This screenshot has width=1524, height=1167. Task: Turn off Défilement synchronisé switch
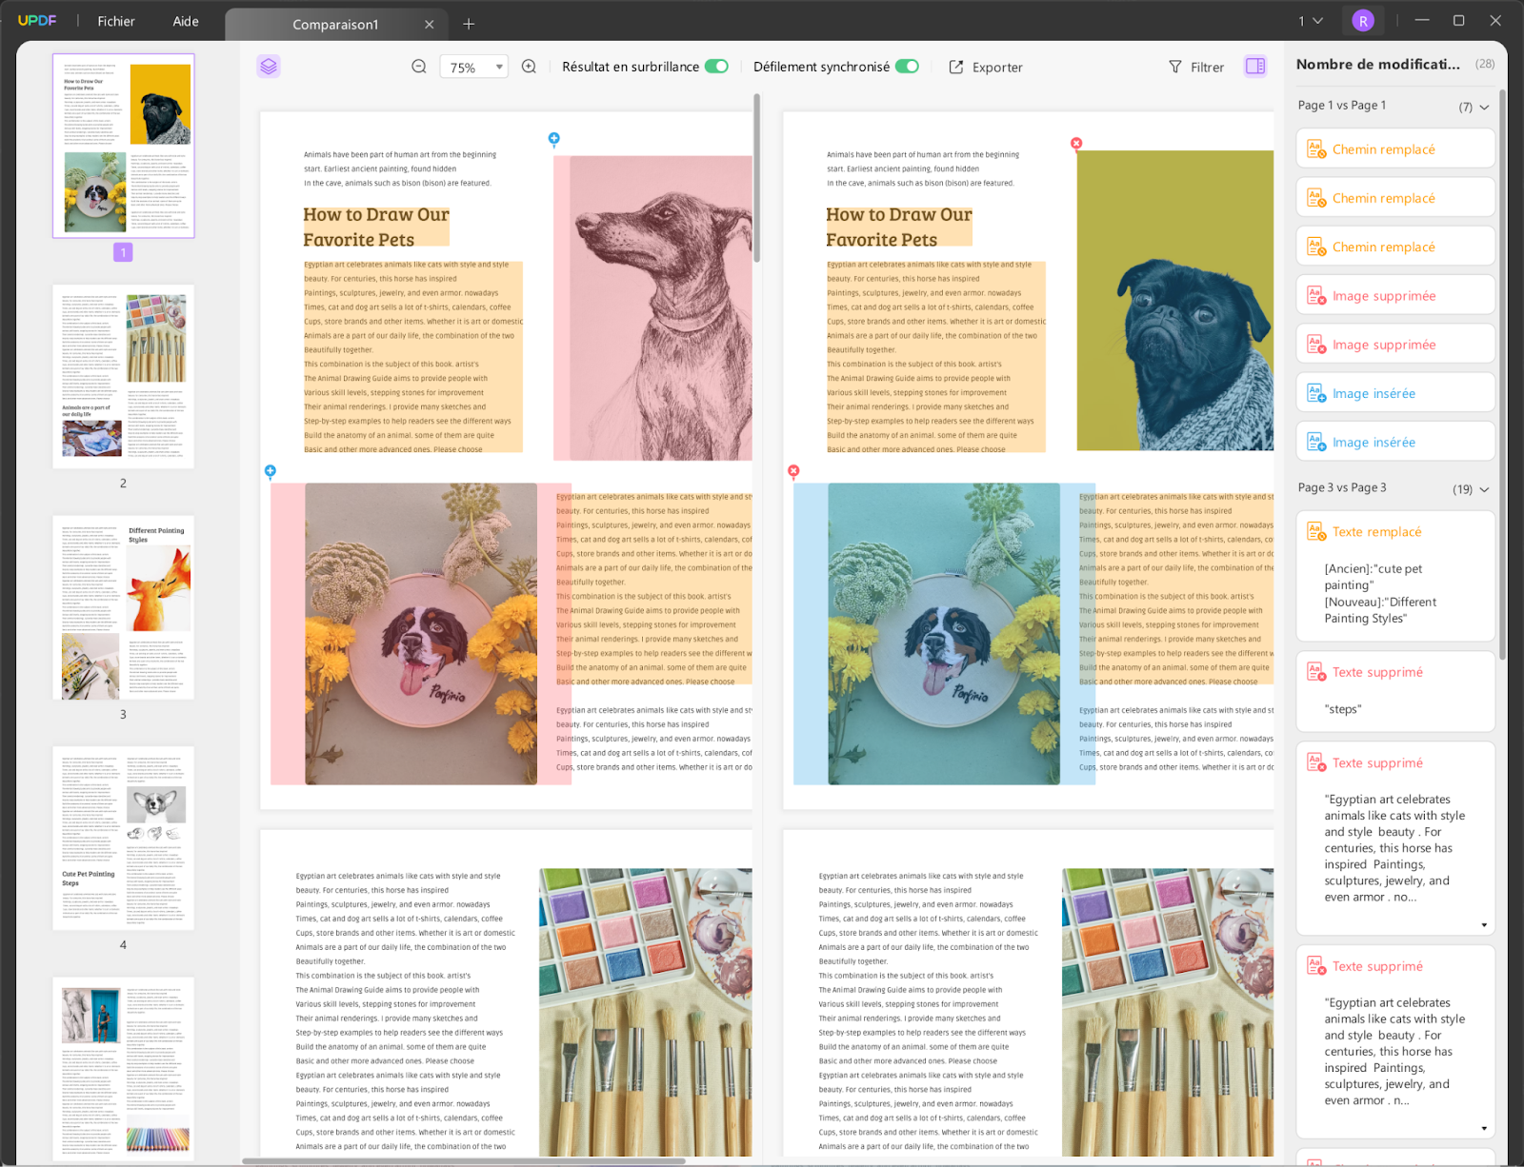click(x=907, y=67)
